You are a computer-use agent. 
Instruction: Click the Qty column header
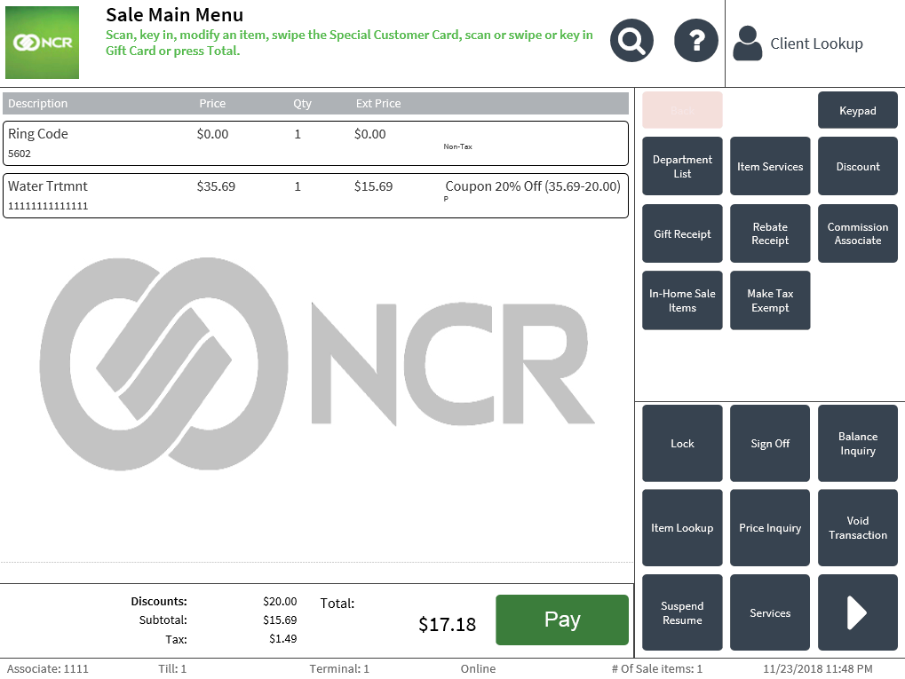[x=302, y=104]
